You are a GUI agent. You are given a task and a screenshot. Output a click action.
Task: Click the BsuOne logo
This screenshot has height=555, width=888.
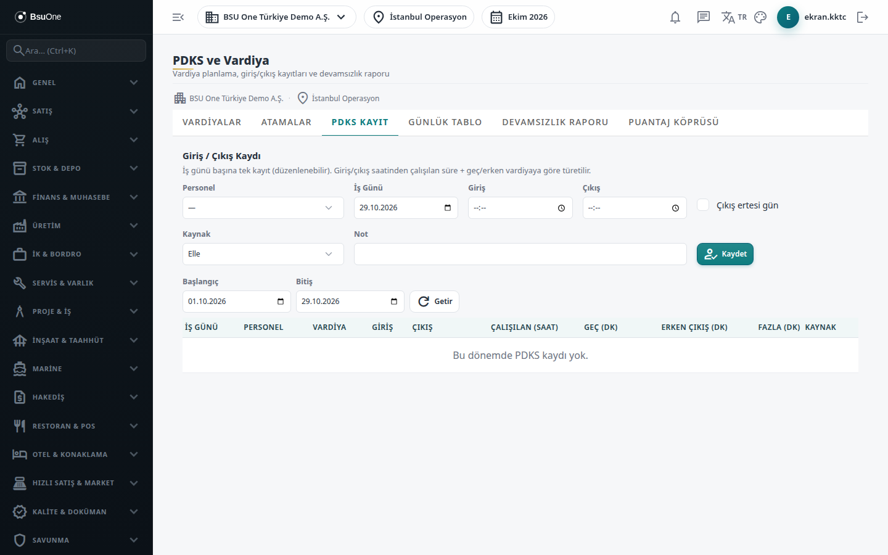coord(38,17)
